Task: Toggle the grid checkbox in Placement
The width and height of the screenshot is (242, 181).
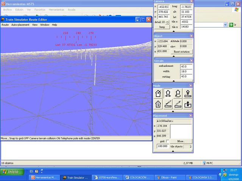Action: 168,141
